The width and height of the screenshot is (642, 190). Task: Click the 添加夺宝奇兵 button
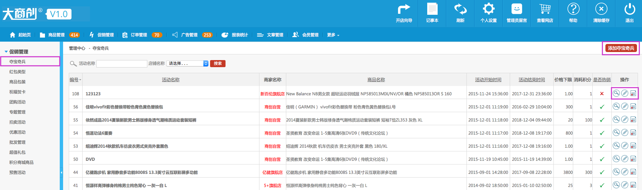pos(621,48)
